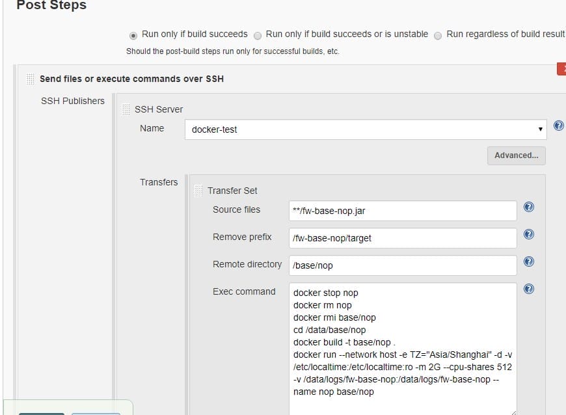Grab drag handle of Send files over SSH step

[x=30, y=79]
